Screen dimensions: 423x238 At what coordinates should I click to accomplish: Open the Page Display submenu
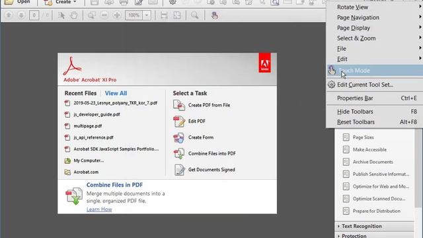(375, 28)
